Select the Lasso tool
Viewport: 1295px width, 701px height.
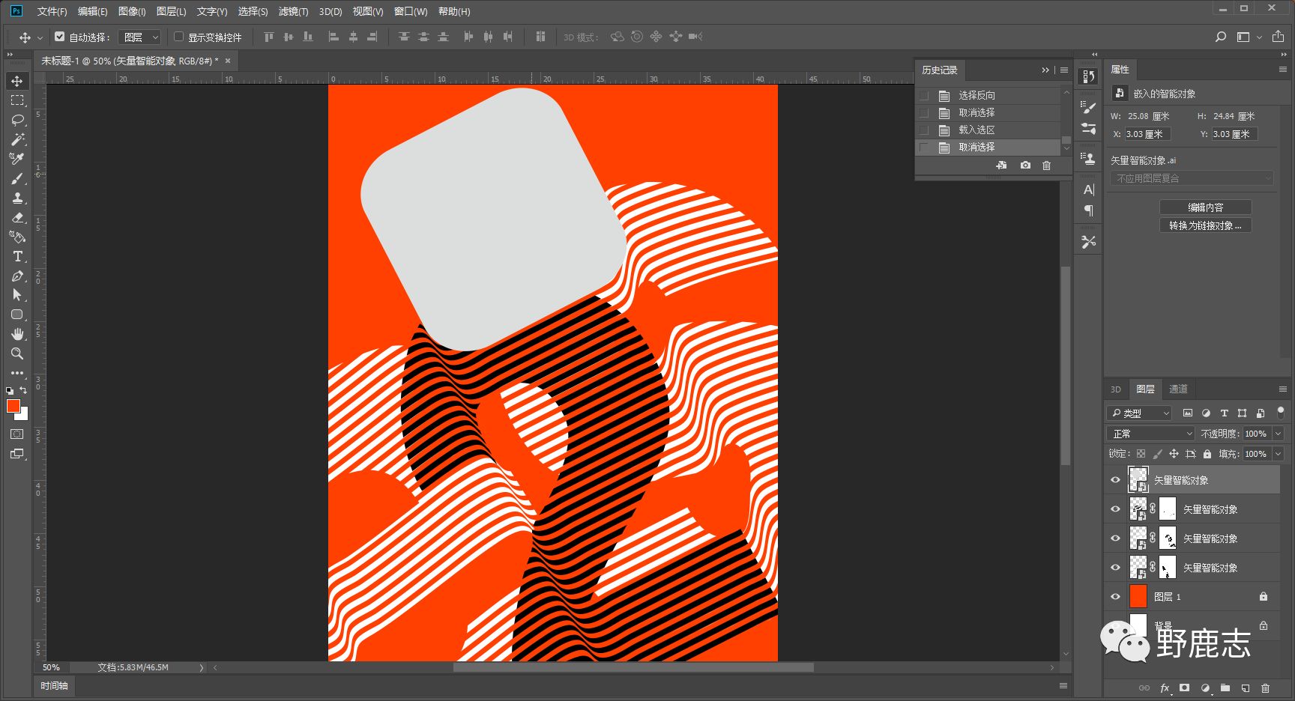17,120
